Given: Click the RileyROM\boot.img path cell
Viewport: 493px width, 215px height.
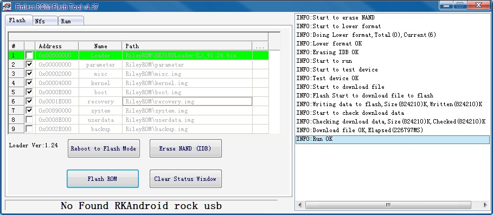Looking at the screenshot, I should point(187,92).
